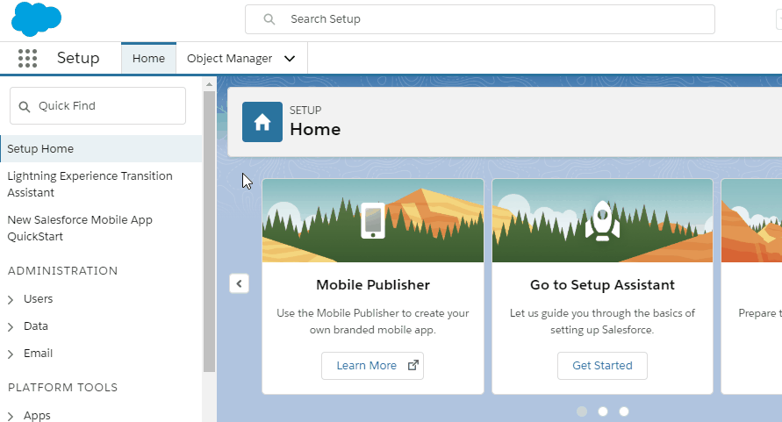Click the Mobile Publisher card title
The image size is (782, 422).
373,285
